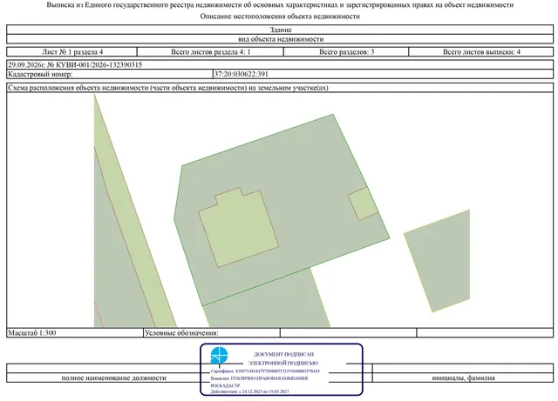Image resolution: width=558 pixels, height=401 pixels.
Task: Click the 'Всего разделов: 3' cell
Action: 346,52
